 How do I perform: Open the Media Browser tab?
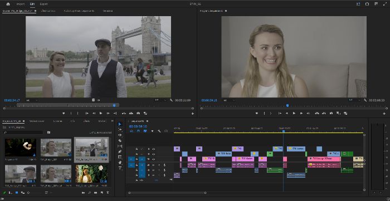pos(37,121)
